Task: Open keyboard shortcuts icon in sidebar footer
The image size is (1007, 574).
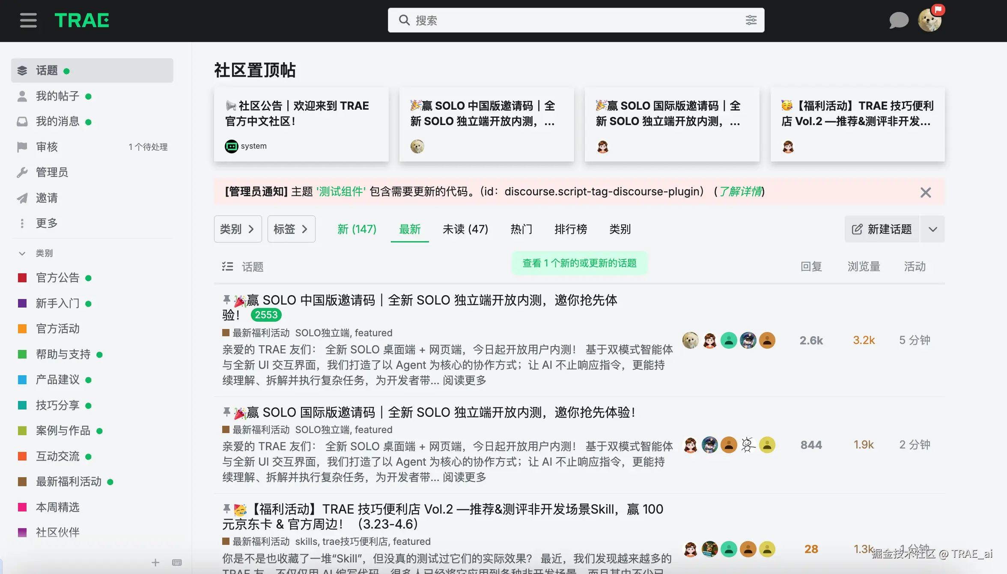Action: (177, 562)
